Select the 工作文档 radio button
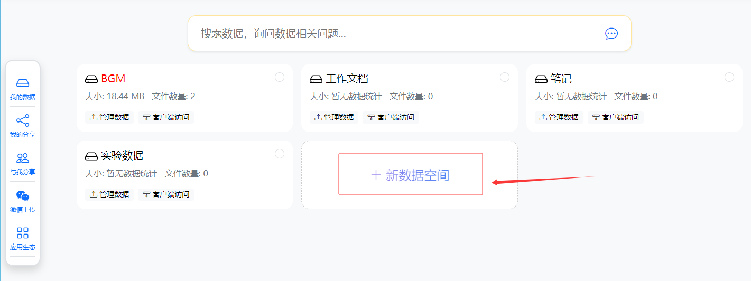Screen dimensions: 751x281 (x=505, y=77)
